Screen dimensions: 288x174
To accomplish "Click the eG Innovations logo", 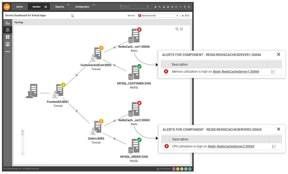I will point(7,7).
